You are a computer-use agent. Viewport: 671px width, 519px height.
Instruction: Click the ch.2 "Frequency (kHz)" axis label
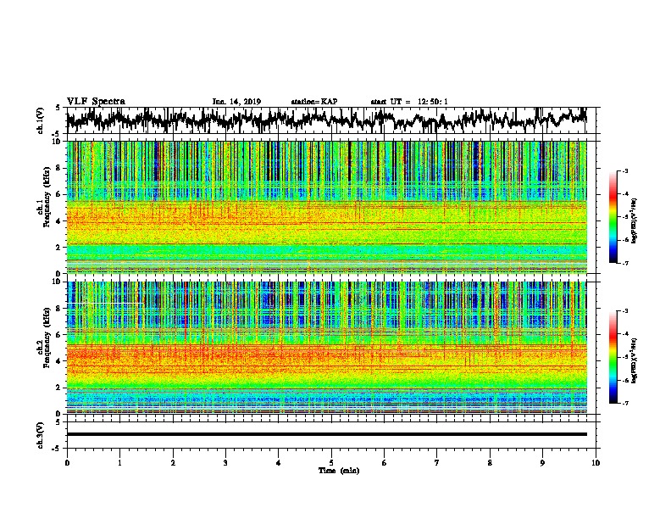47,338
